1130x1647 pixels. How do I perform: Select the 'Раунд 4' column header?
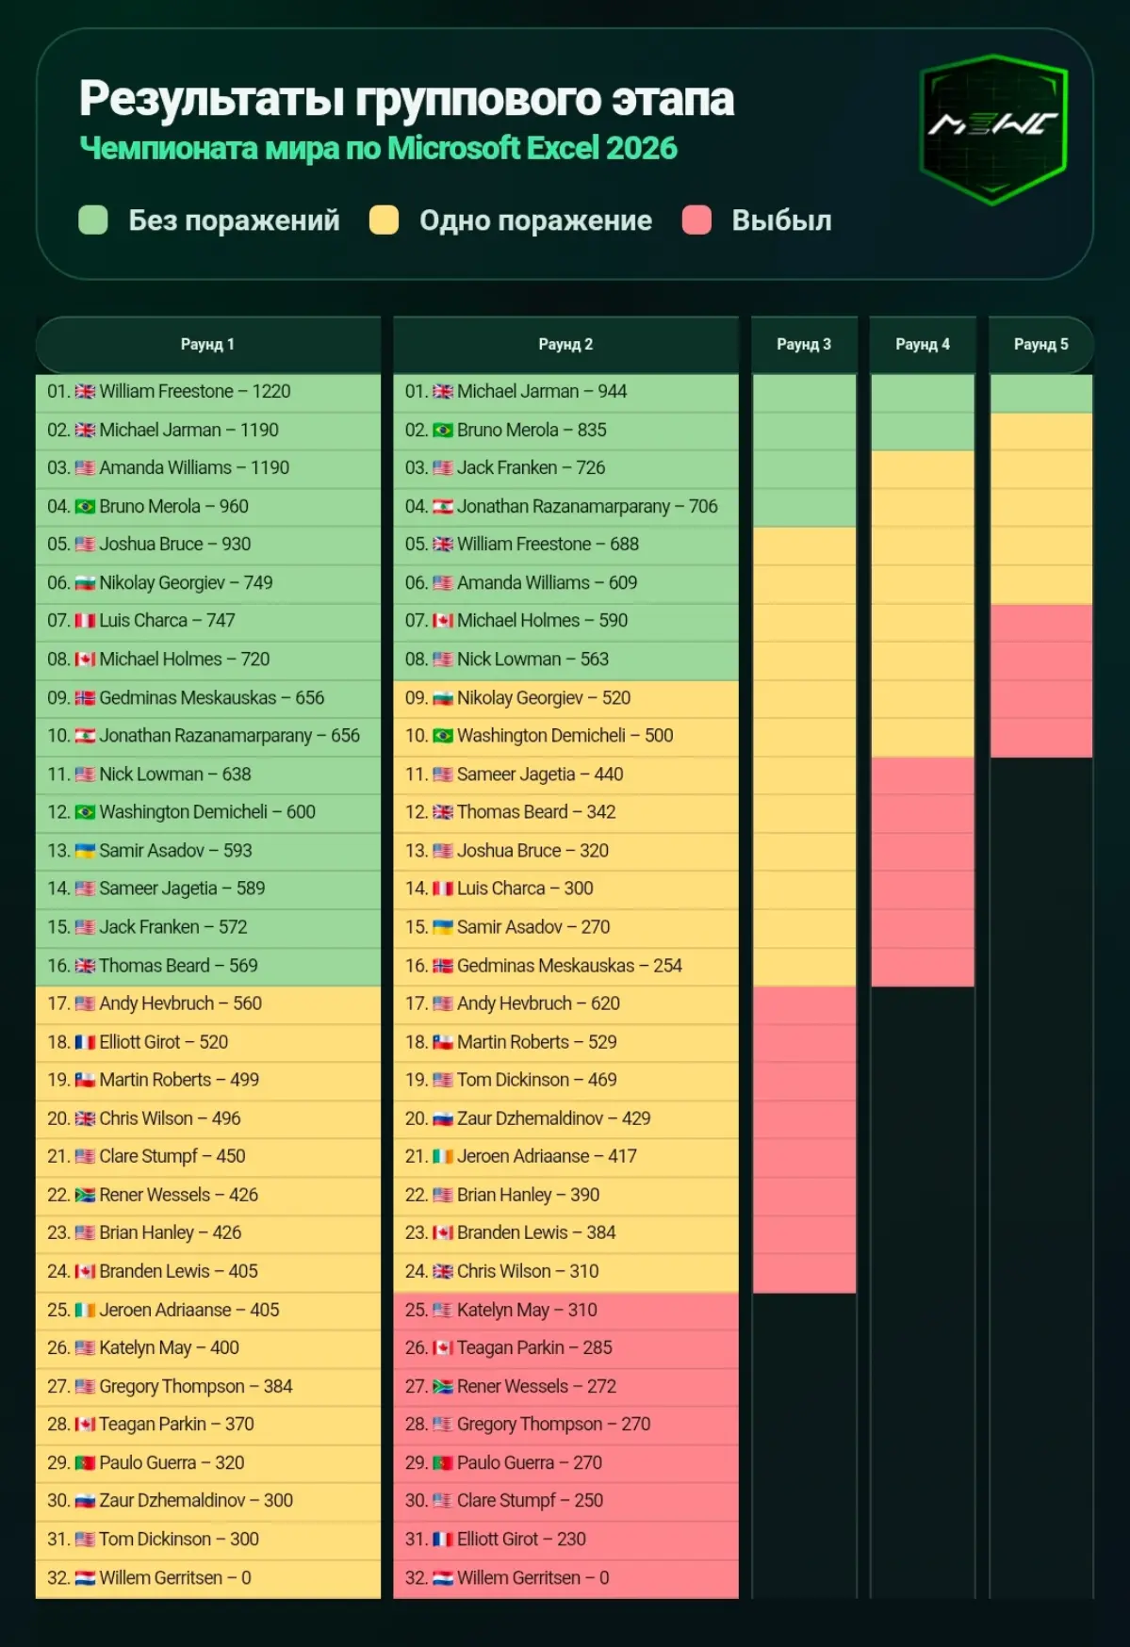[x=923, y=345]
